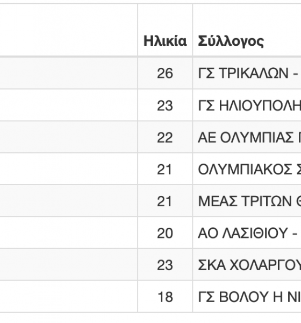Image resolution: width=301 pixels, height=323 pixels.
Task: Select the age cell showing 20
Action: pyautogui.click(x=165, y=233)
